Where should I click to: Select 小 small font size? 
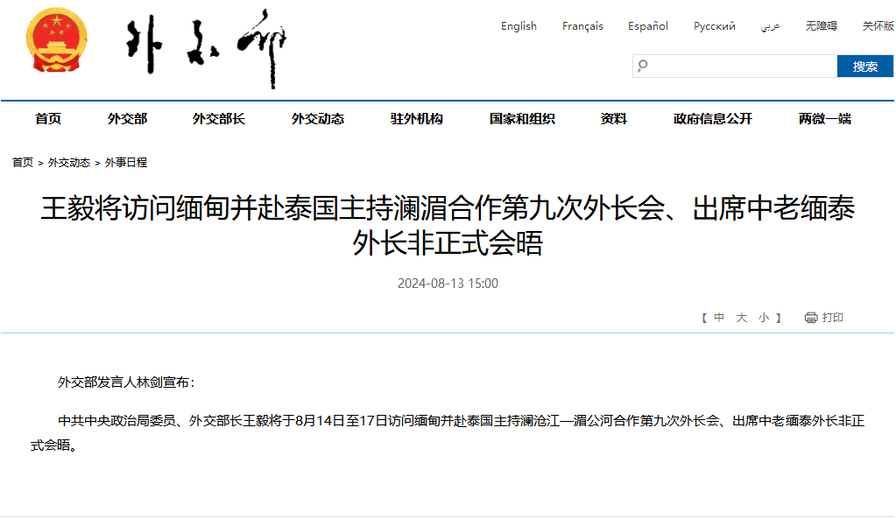(764, 318)
